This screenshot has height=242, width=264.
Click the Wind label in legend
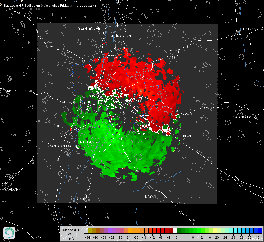pyautogui.click(x=71, y=234)
